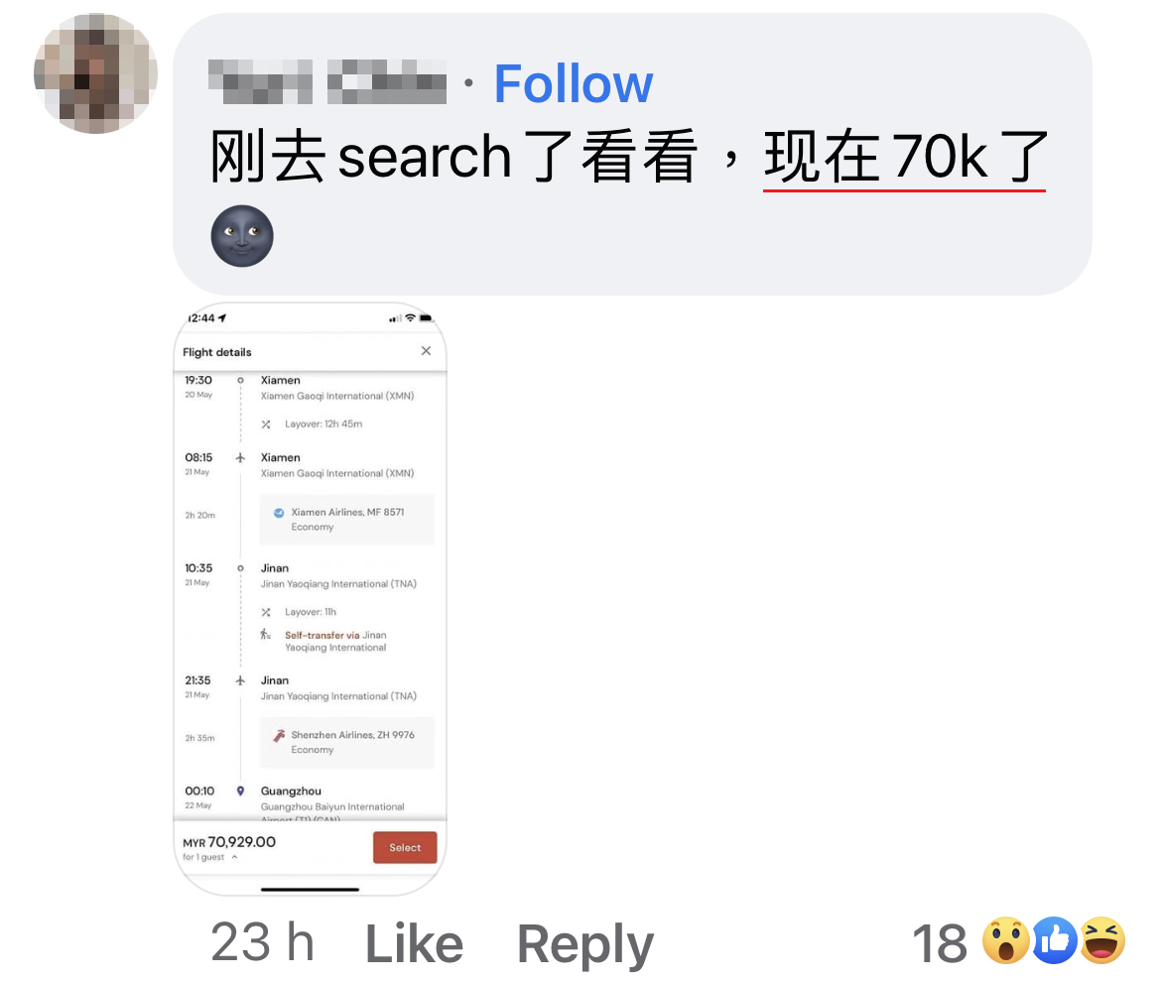
Task: Click the wow reaction emoji icon
Action: 1005,940
